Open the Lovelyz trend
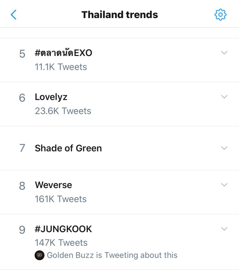239x270 pixels. (x=51, y=97)
